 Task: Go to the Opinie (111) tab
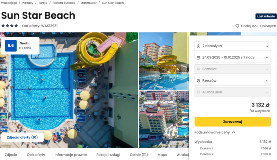tap(139, 155)
